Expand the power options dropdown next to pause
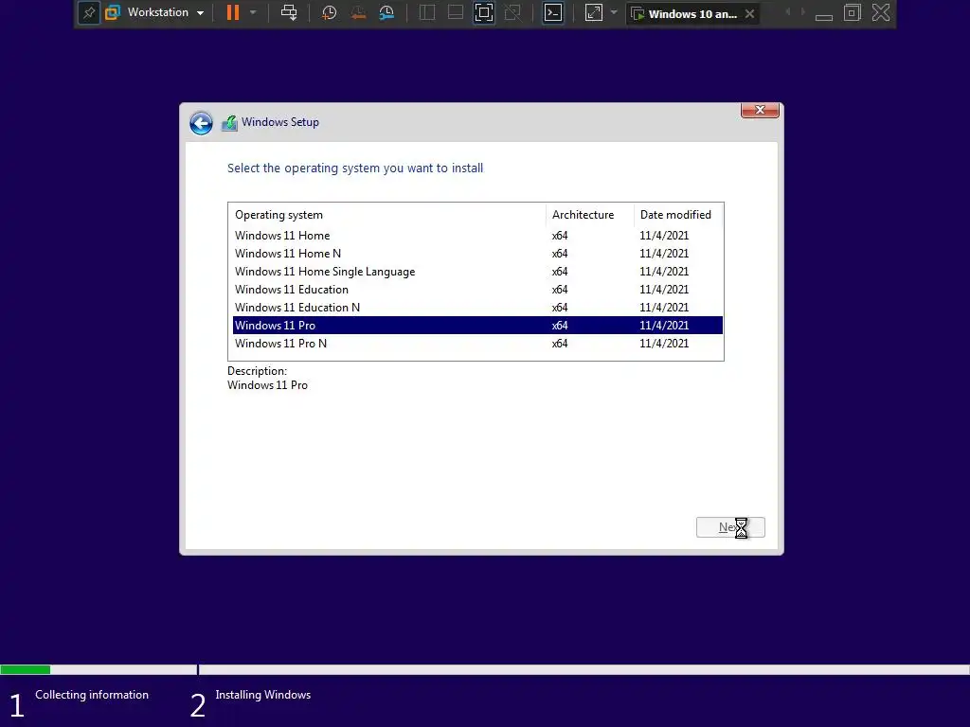This screenshot has width=970, height=727. (253, 12)
